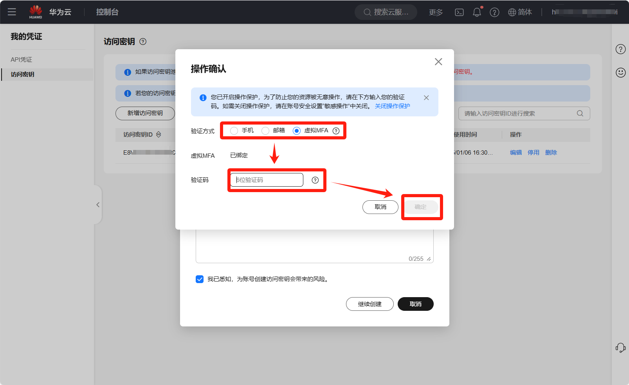Viewport: 629px width, 385px height.
Task: Open the smiley feedback icon
Action: click(620, 73)
